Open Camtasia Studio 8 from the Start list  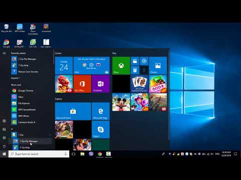coord(31,122)
